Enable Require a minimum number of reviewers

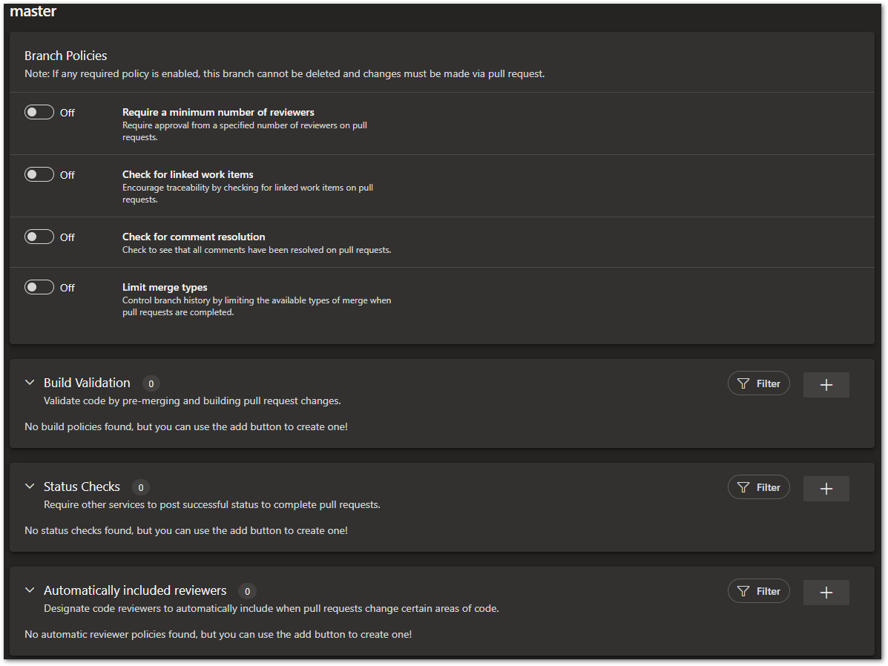point(39,112)
